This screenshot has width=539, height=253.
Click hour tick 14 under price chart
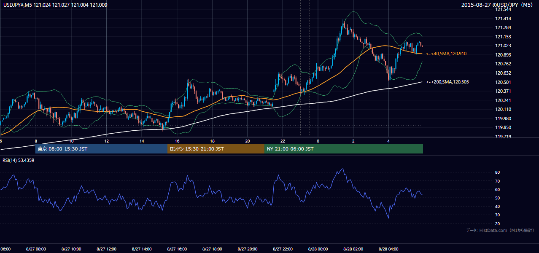point(142,141)
